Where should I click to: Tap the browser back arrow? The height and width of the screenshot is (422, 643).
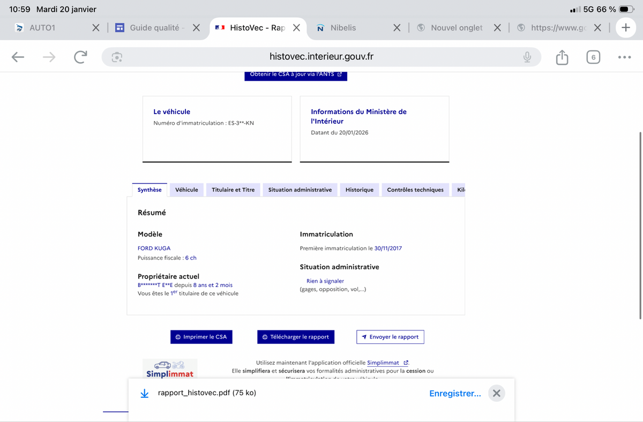pyautogui.click(x=18, y=57)
